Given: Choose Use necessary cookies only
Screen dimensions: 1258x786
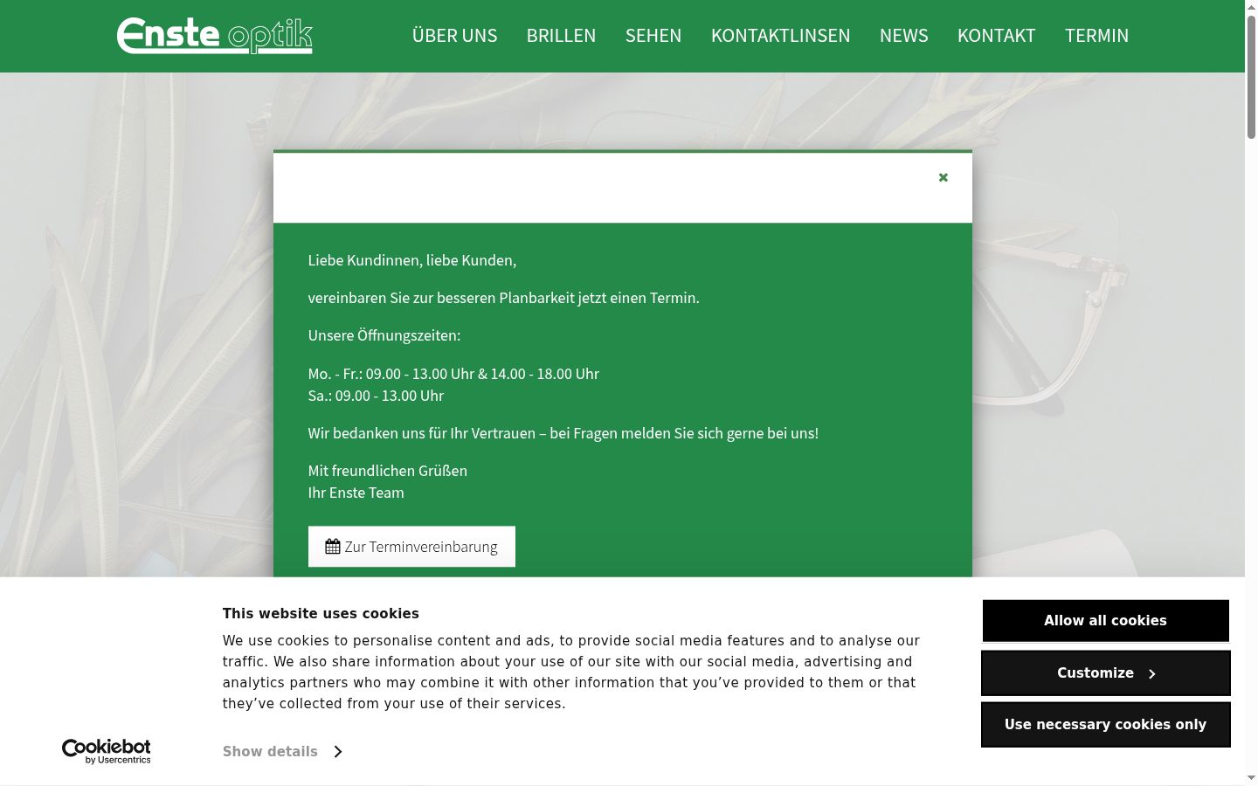Looking at the screenshot, I should 1105,725.
